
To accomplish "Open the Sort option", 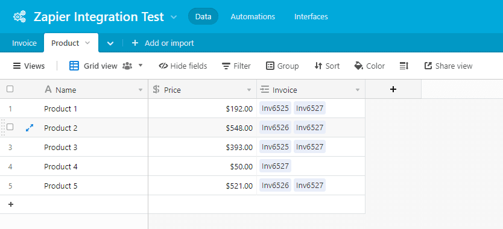I will click(327, 66).
